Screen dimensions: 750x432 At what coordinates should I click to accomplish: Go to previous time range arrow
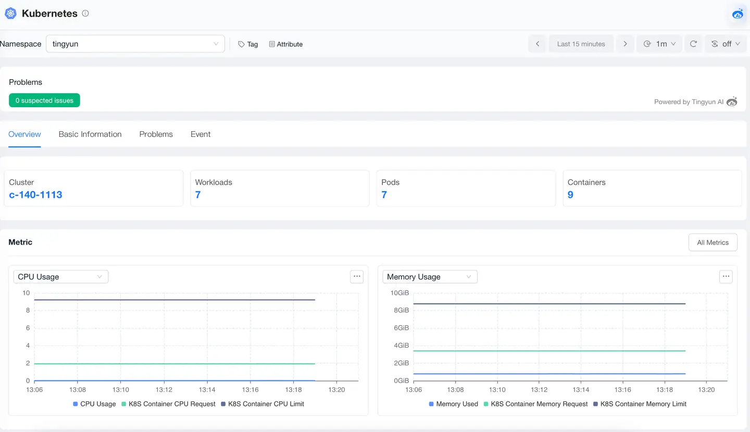[537, 44]
